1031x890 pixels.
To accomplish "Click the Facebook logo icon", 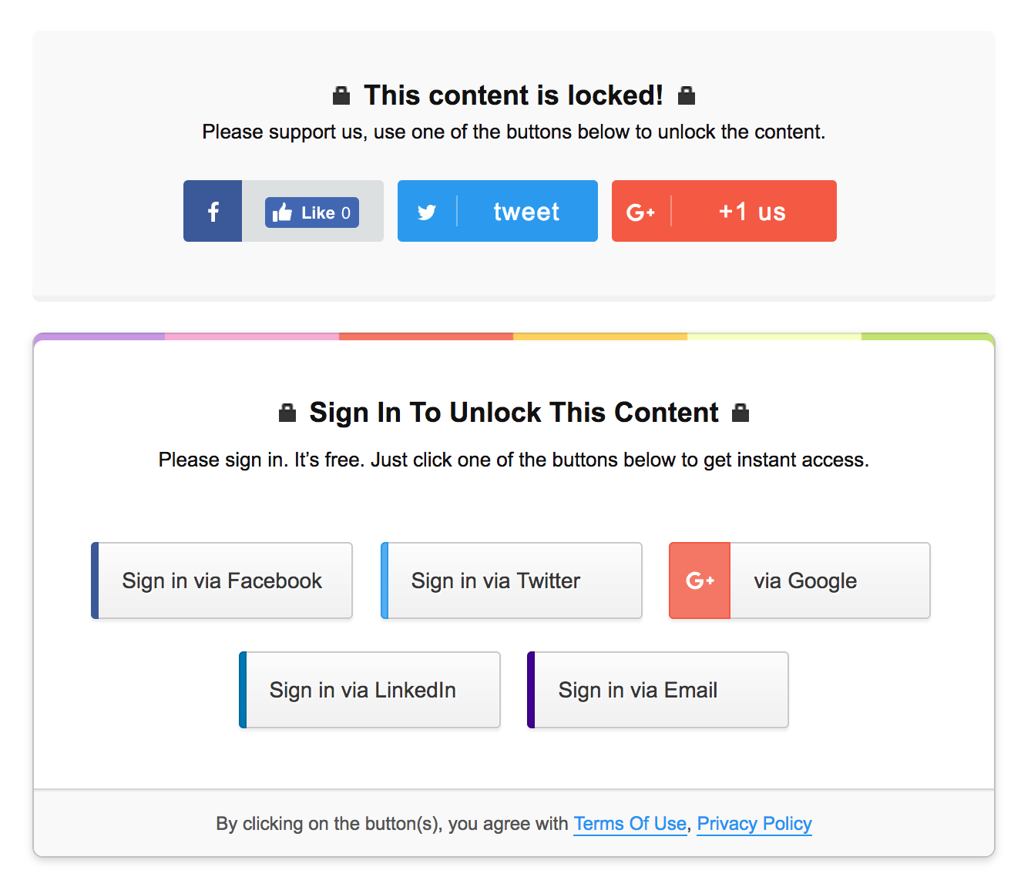I will click(x=213, y=212).
